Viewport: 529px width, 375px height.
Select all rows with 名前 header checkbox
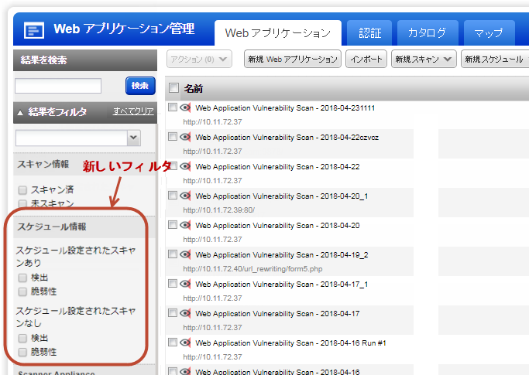[173, 88]
